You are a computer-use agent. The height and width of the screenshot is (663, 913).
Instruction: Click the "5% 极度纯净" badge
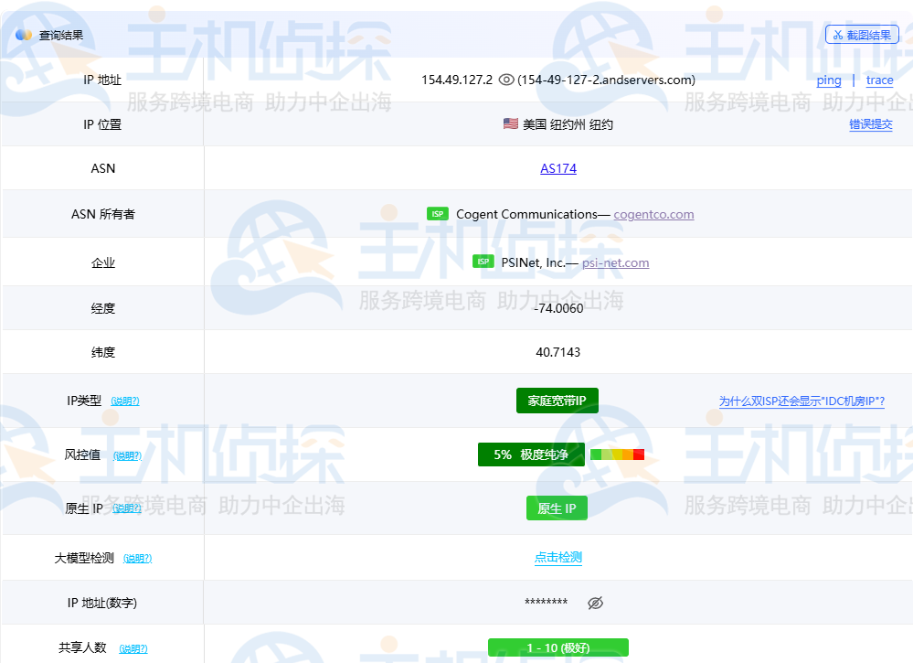point(531,454)
